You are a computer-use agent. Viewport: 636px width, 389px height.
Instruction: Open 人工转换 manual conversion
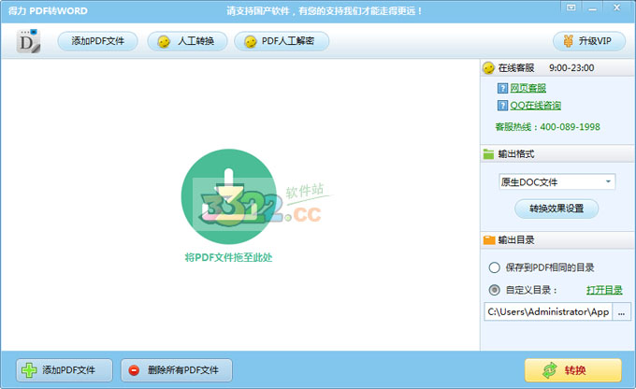tap(187, 41)
